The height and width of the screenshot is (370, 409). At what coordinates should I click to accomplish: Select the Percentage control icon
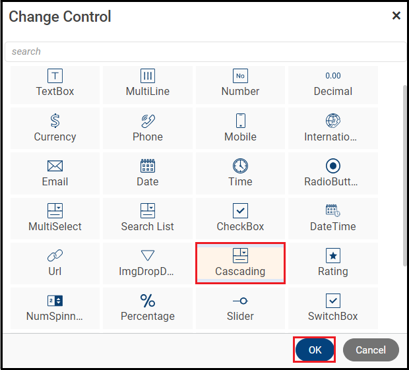coord(148,301)
